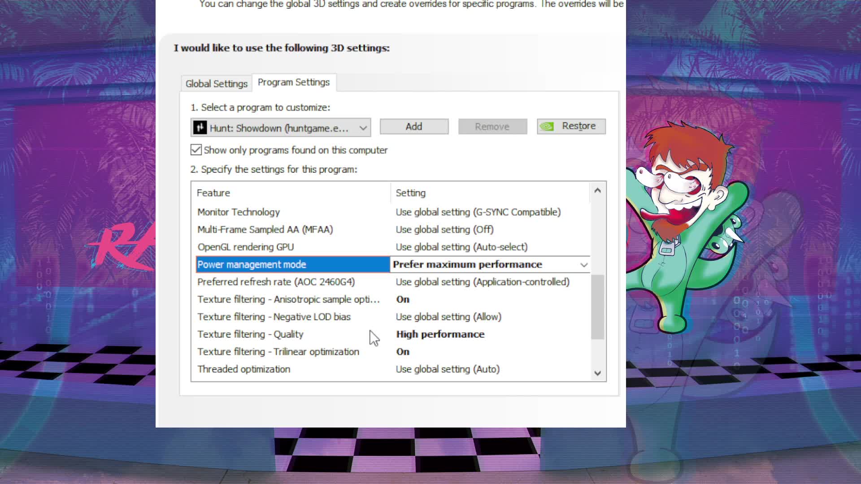The width and height of the screenshot is (861, 484).
Task: Open the Hunt: Showdown program dropdown
Action: tap(281, 128)
